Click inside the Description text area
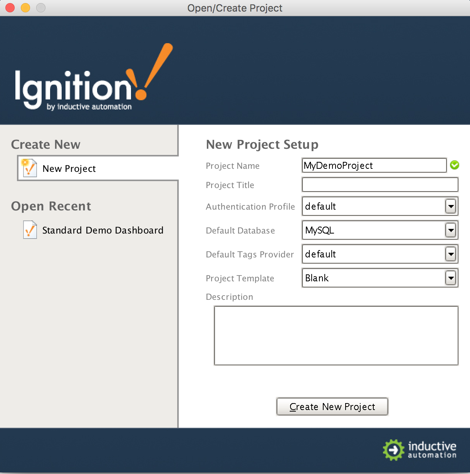The height and width of the screenshot is (474, 470). (x=336, y=335)
